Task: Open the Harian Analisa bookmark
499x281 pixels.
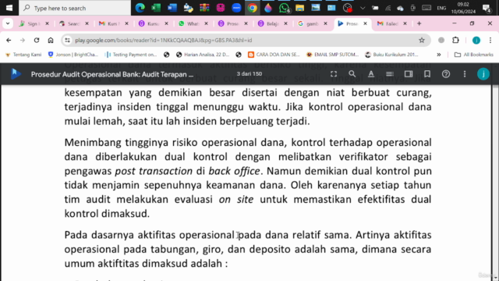Action: click(x=203, y=55)
